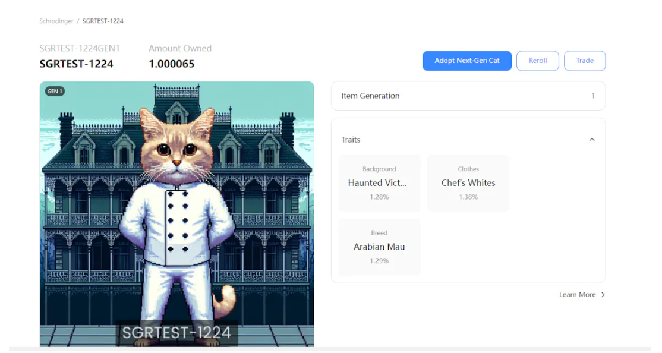Open the Learn More link
This screenshot has width=662, height=353.
(577, 295)
